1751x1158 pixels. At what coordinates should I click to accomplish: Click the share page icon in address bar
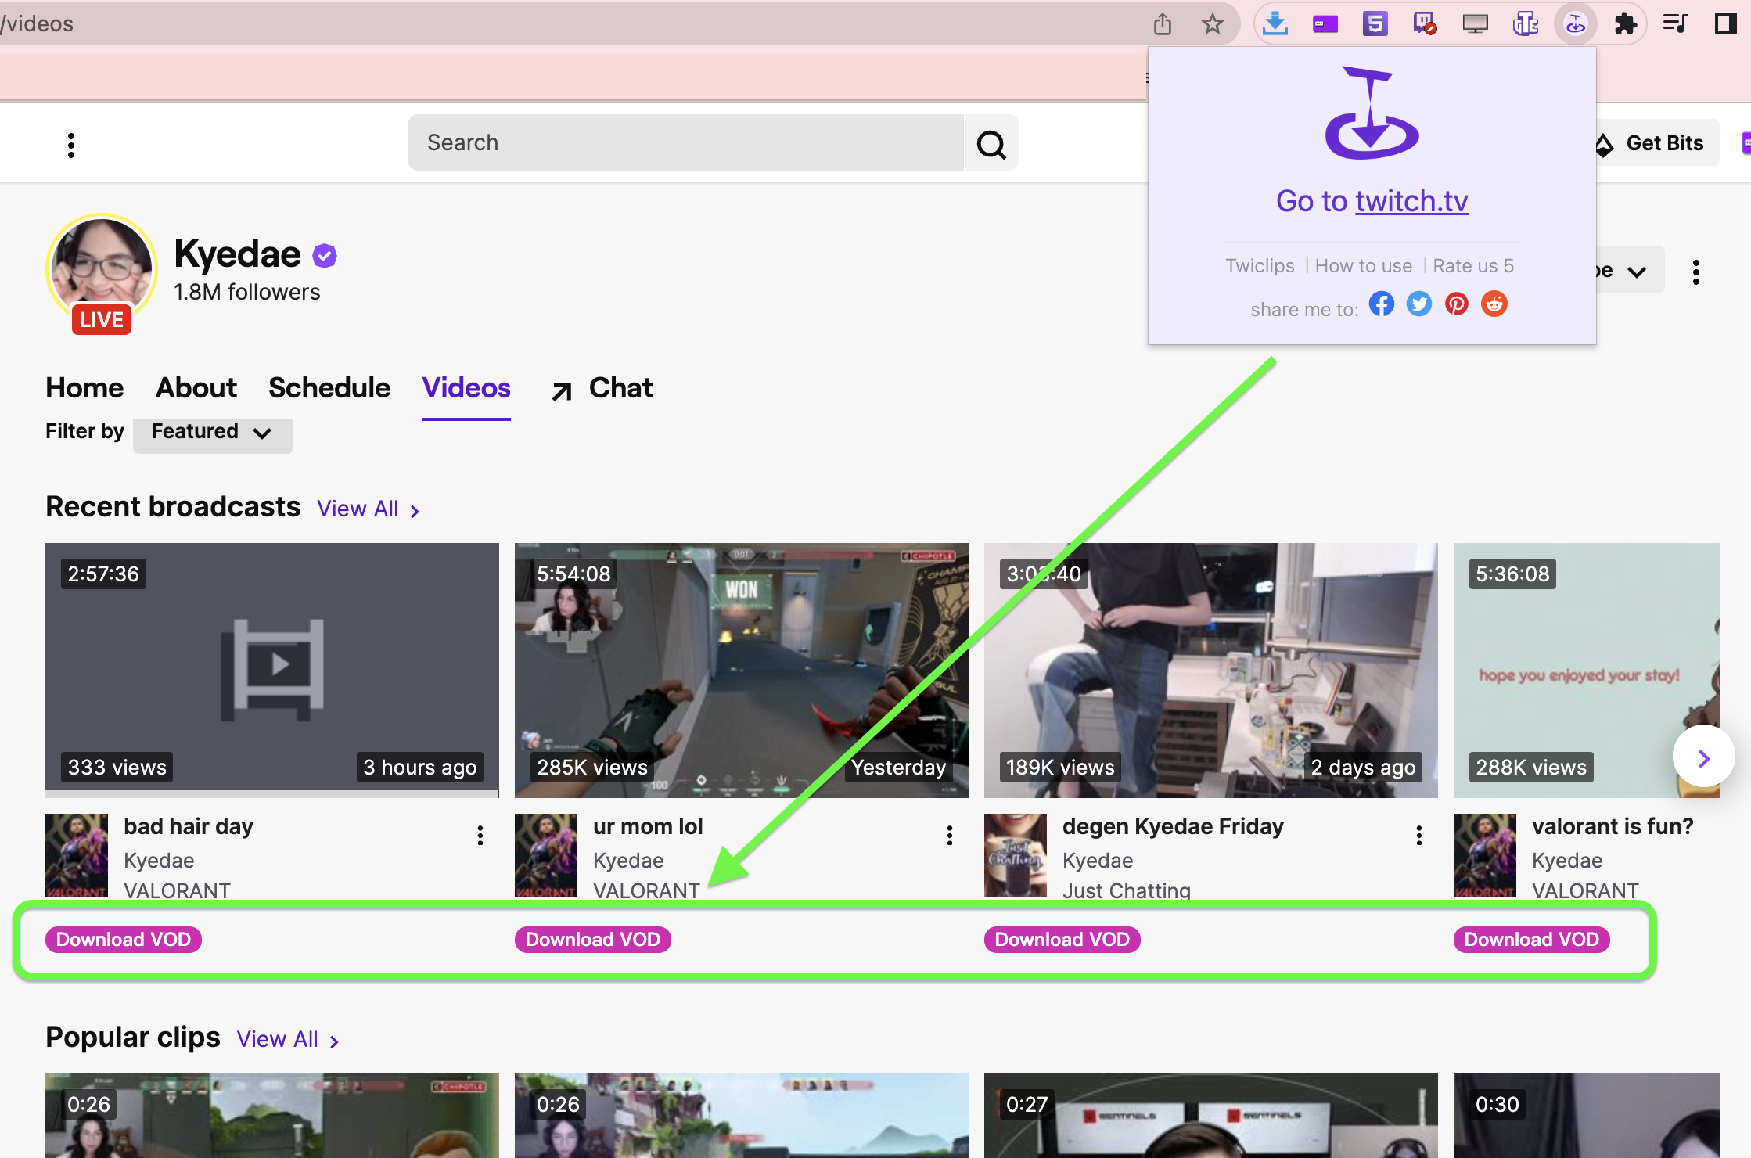click(x=1162, y=24)
